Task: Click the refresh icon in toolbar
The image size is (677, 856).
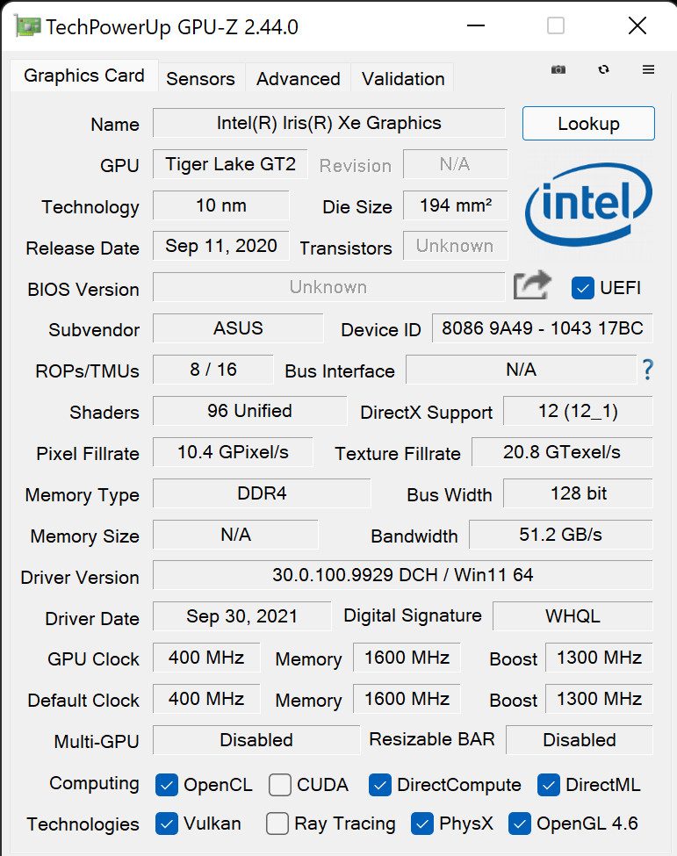Action: point(603,69)
